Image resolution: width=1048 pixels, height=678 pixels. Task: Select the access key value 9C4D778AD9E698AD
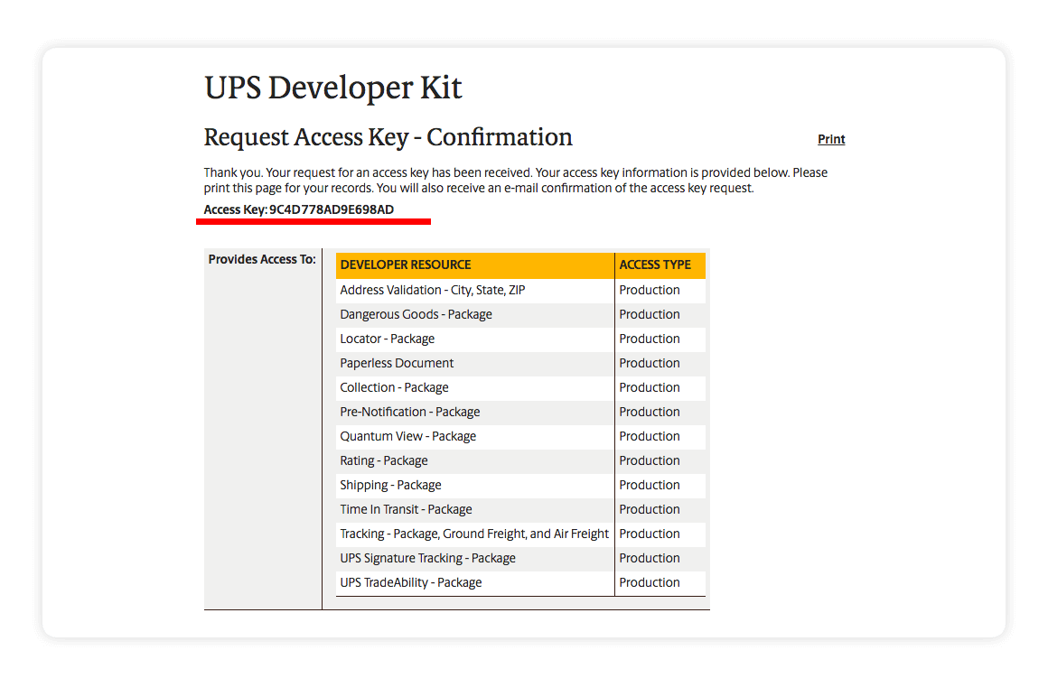tap(332, 209)
